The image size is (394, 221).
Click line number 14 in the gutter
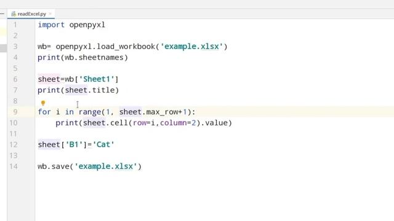pyautogui.click(x=14, y=166)
